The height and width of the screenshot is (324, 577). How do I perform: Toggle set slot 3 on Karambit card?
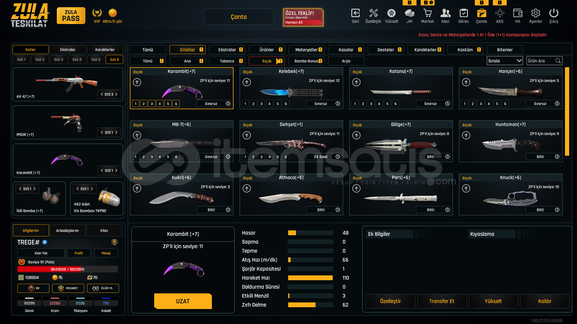pyautogui.click(x=152, y=104)
